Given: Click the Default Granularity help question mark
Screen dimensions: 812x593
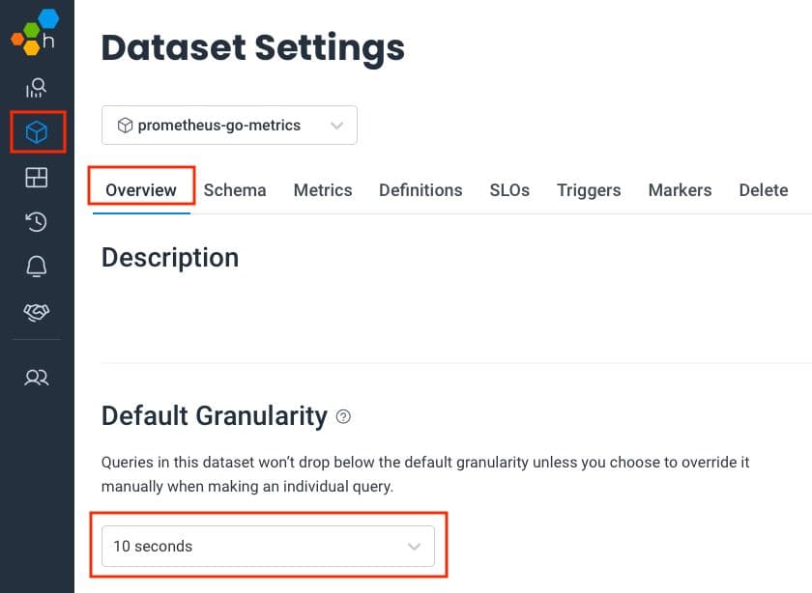Looking at the screenshot, I should (344, 415).
